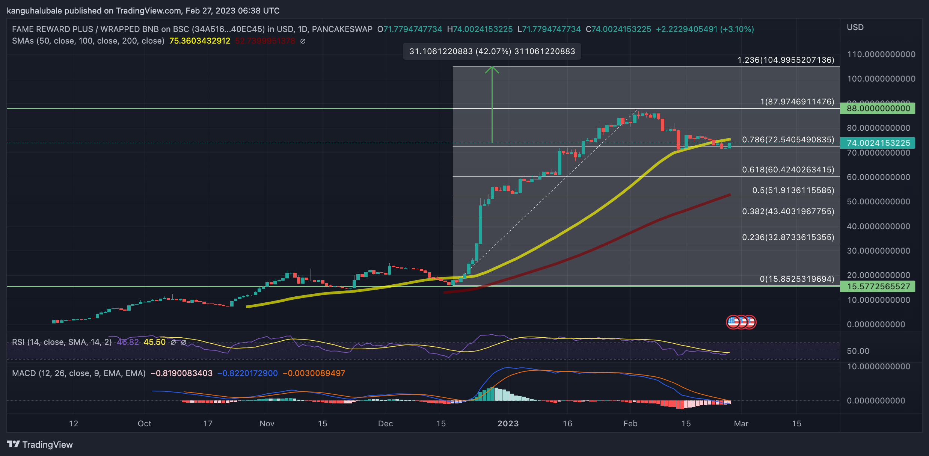Viewport: 929px width, 456px height.
Task: Click the null symbol after SMA values
Action: click(x=303, y=41)
